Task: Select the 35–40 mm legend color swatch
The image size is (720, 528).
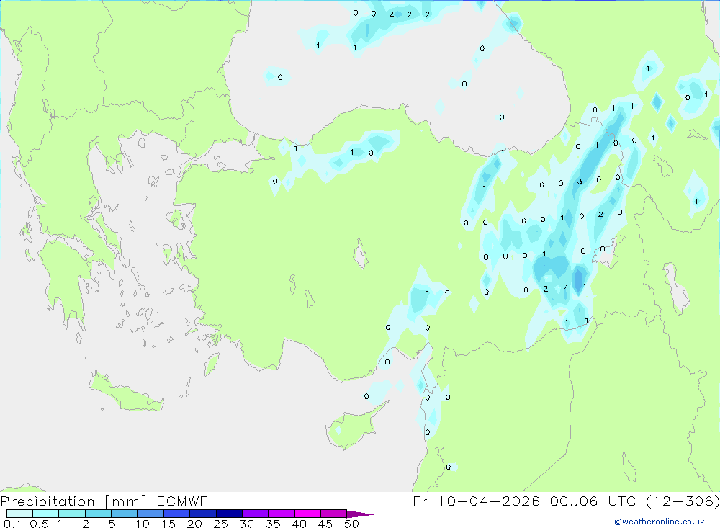Action: (x=282, y=514)
